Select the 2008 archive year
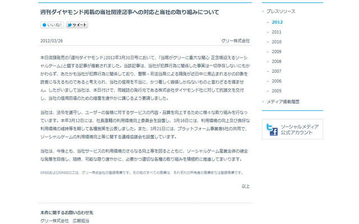359x224 pixels. [277, 62]
